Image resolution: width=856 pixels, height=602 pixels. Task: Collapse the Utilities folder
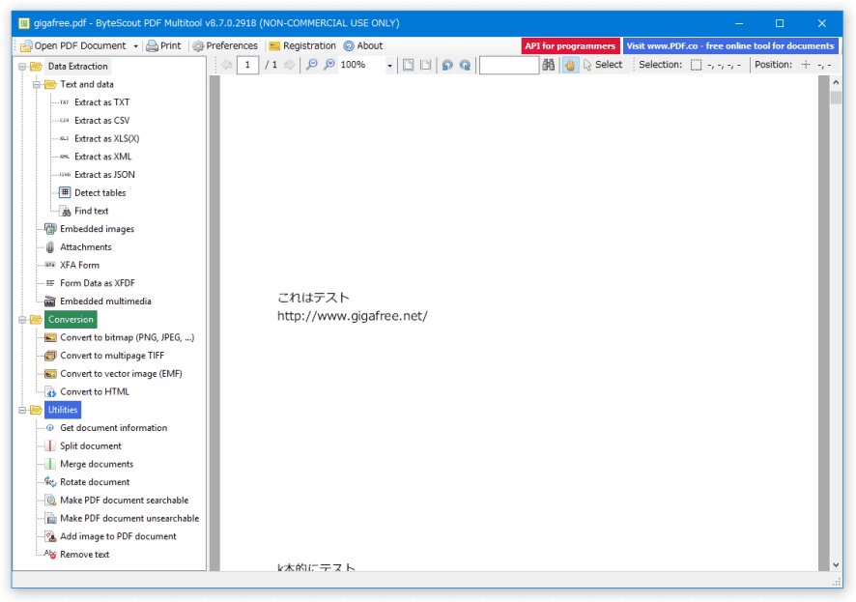click(22, 410)
